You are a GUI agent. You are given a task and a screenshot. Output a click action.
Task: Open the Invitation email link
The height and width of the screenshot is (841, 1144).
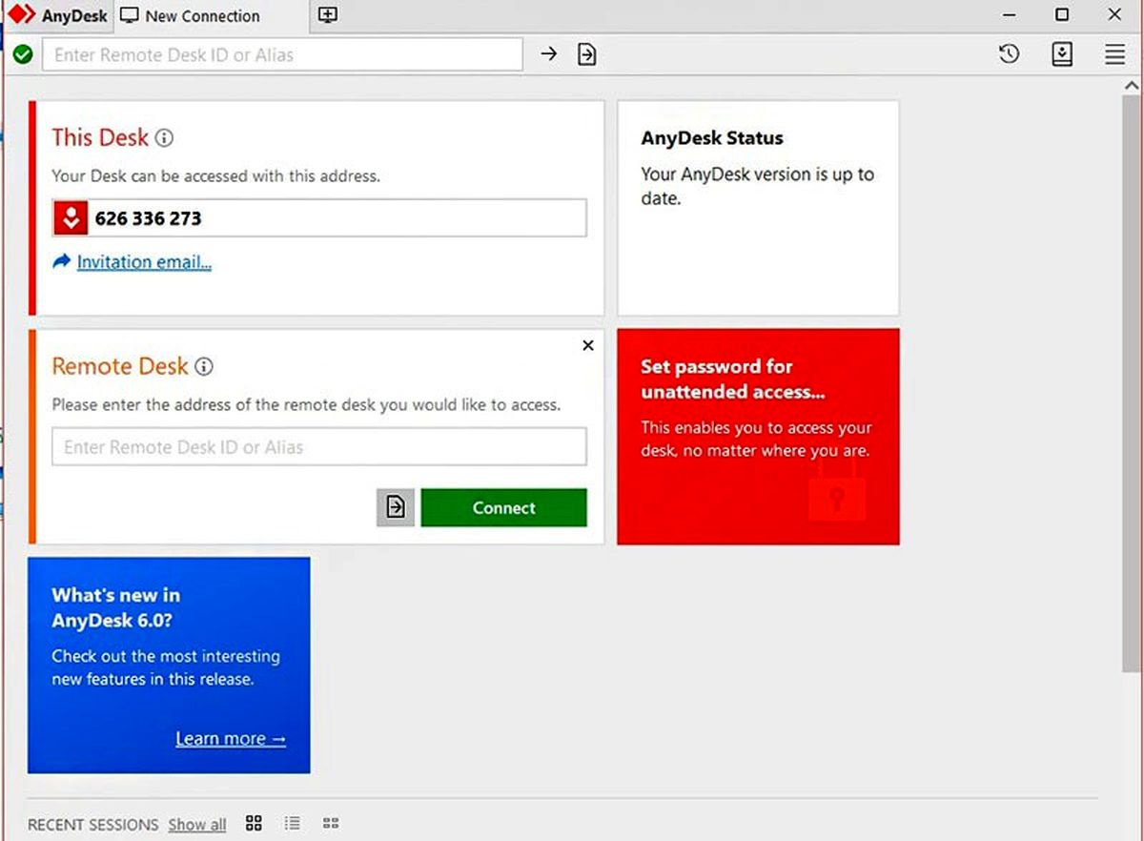[x=144, y=261]
